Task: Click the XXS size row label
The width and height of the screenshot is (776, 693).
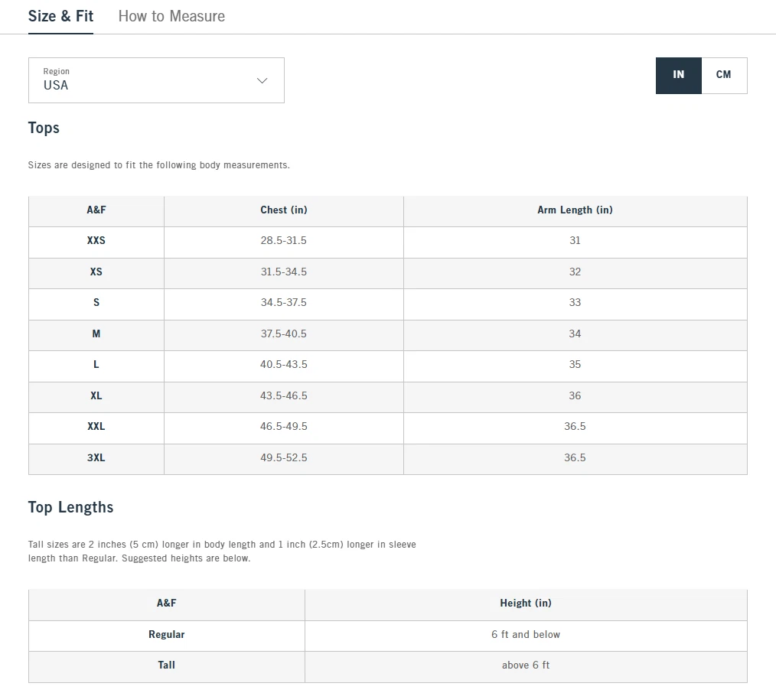Action: point(96,240)
